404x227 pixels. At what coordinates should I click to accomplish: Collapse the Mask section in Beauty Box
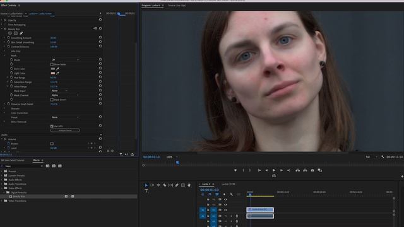click(x=4, y=55)
